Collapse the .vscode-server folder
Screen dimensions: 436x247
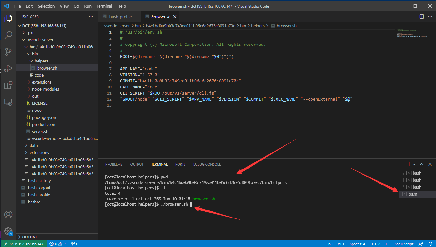(x=57, y=40)
